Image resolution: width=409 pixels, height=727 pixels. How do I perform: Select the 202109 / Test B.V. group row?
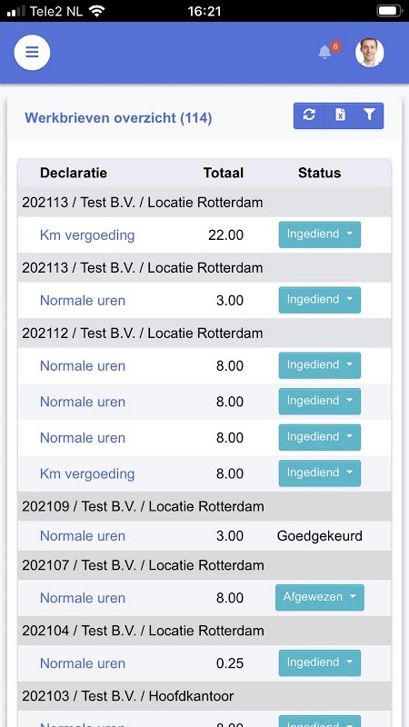(x=204, y=506)
